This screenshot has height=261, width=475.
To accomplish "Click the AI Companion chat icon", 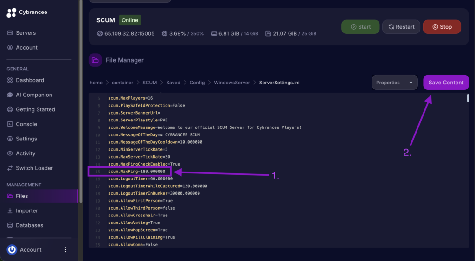I will coord(10,95).
